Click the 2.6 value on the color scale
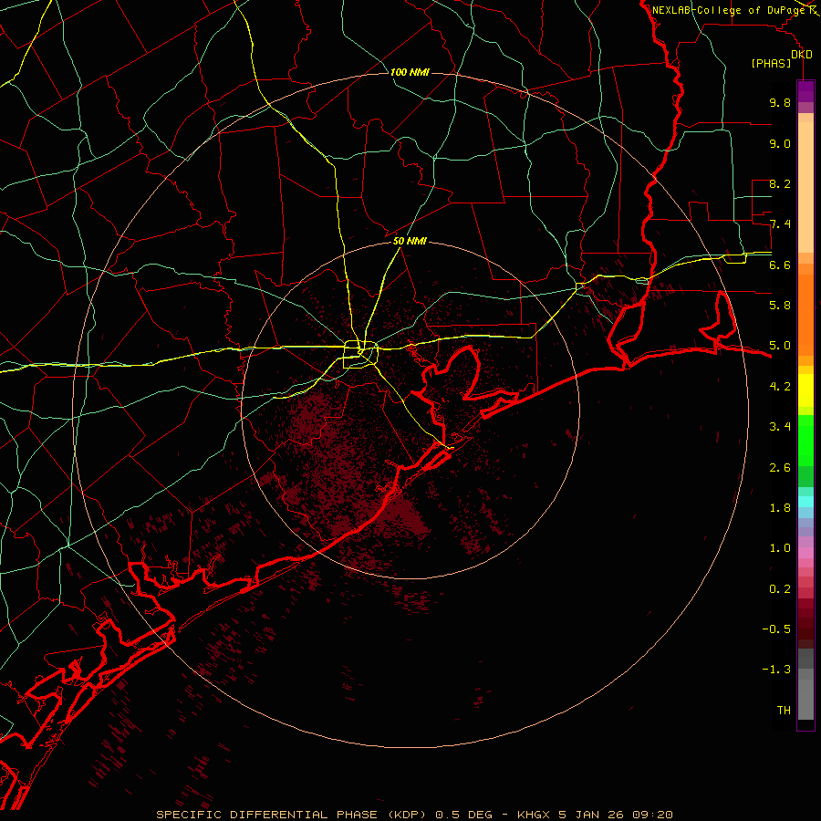This screenshot has width=821, height=821. (780, 468)
